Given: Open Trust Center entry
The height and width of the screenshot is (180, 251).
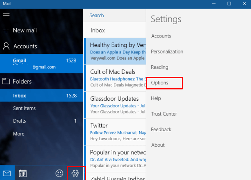Looking at the screenshot, I should [164, 114].
